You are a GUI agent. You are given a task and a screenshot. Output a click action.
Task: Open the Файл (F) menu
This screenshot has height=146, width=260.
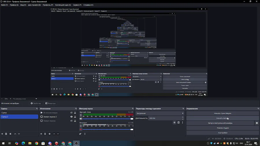(x=4, y=5)
